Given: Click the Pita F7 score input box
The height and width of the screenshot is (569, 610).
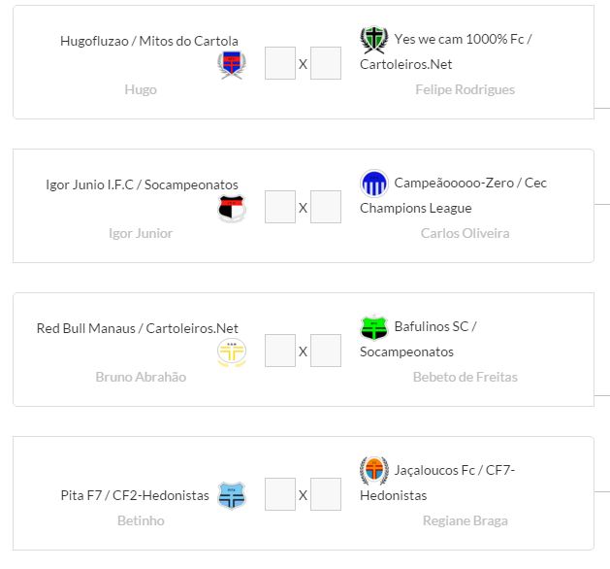Looking at the screenshot, I should 280,495.
